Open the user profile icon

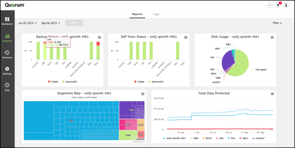coord(286,5)
